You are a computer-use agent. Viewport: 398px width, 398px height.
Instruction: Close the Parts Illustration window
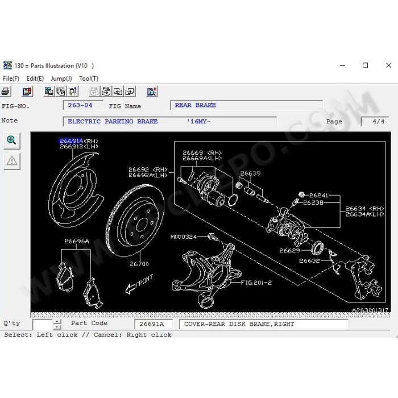[388, 65]
